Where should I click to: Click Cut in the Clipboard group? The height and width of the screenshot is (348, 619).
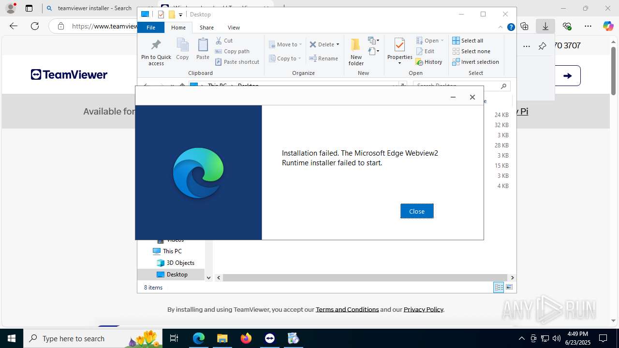pyautogui.click(x=224, y=41)
